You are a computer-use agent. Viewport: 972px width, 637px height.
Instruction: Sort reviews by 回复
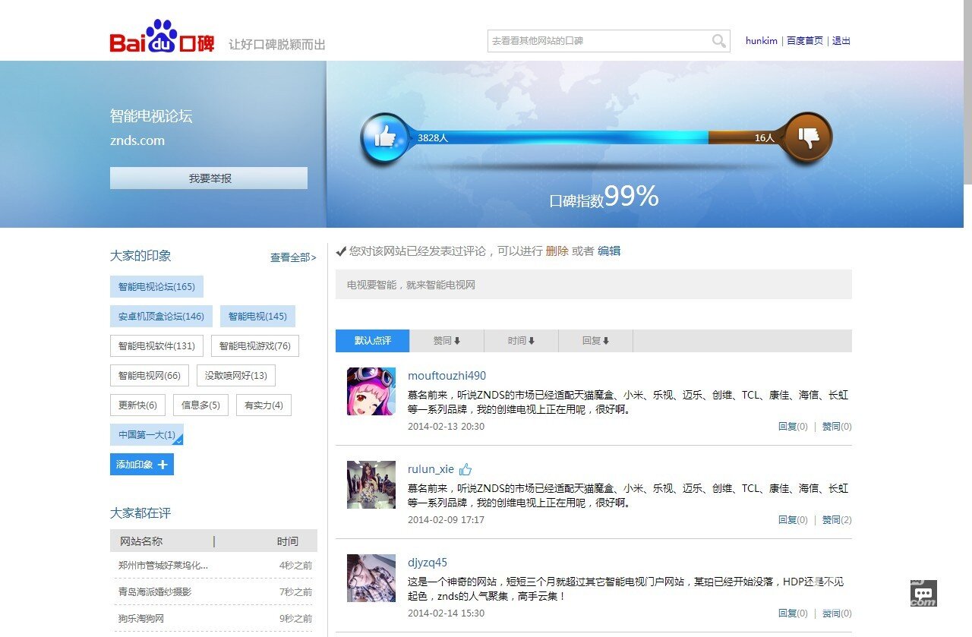pyautogui.click(x=595, y=341)
